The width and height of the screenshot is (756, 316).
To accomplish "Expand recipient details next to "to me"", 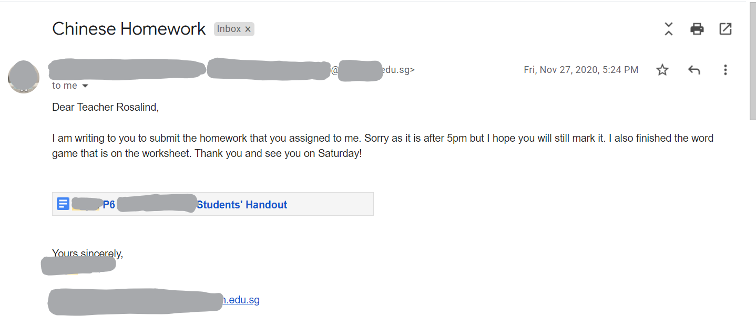I will (85, 86).
